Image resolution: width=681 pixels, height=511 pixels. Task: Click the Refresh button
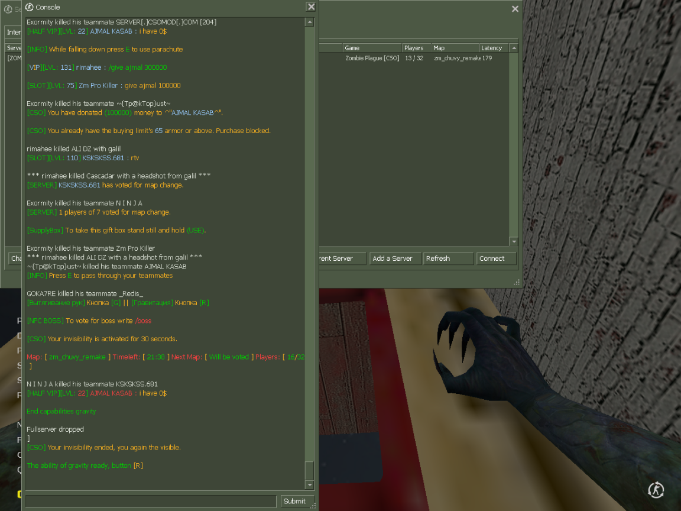(x=448, y=258)
